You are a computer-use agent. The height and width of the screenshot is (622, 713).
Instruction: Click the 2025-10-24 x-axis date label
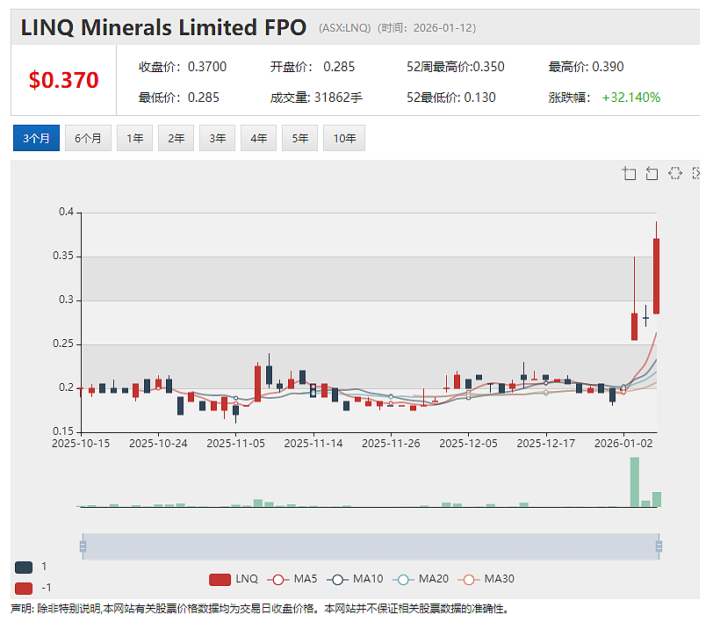(158, 443)
